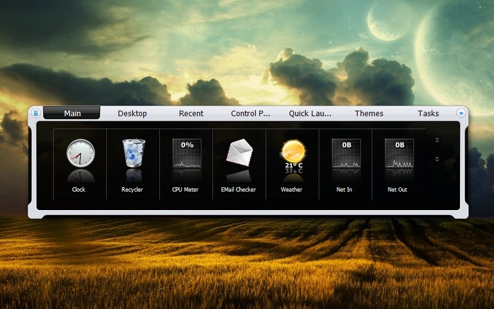Click the 'EMail Checker' label text

coord(238,190)
